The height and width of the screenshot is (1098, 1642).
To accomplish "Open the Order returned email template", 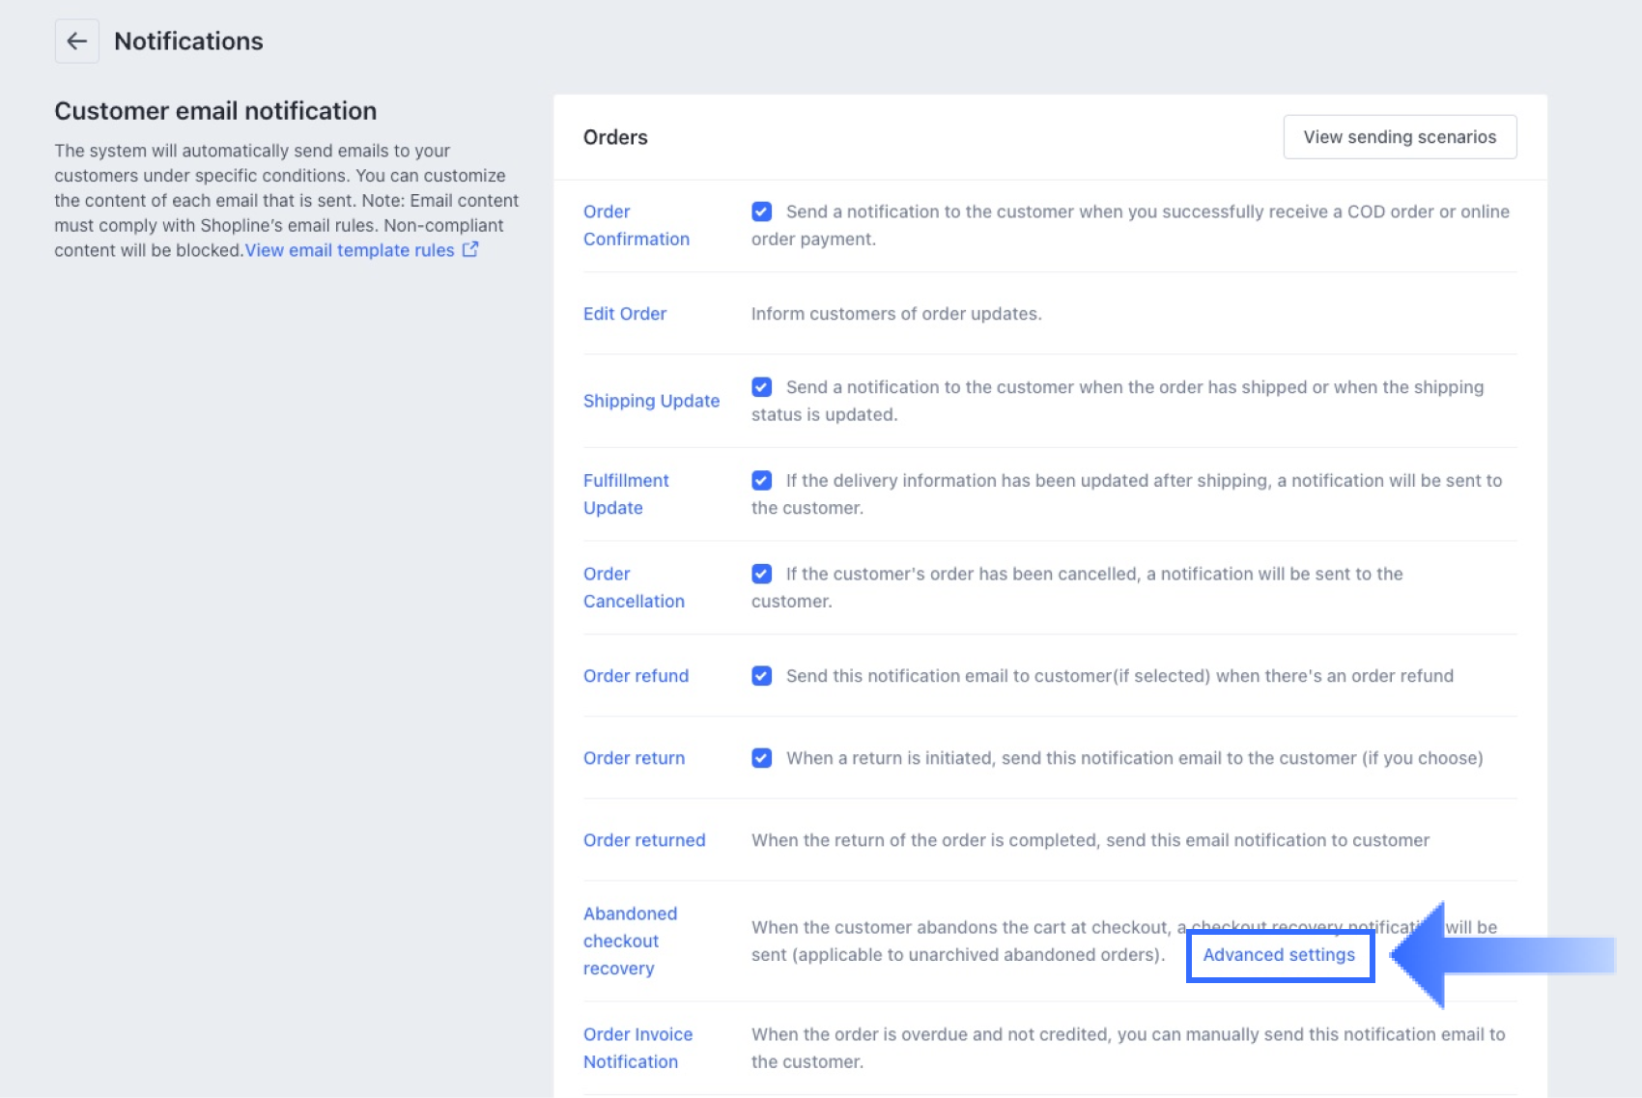I will pos(643,840).
